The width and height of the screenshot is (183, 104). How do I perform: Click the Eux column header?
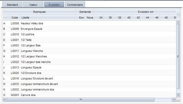[x=81, y=18]
